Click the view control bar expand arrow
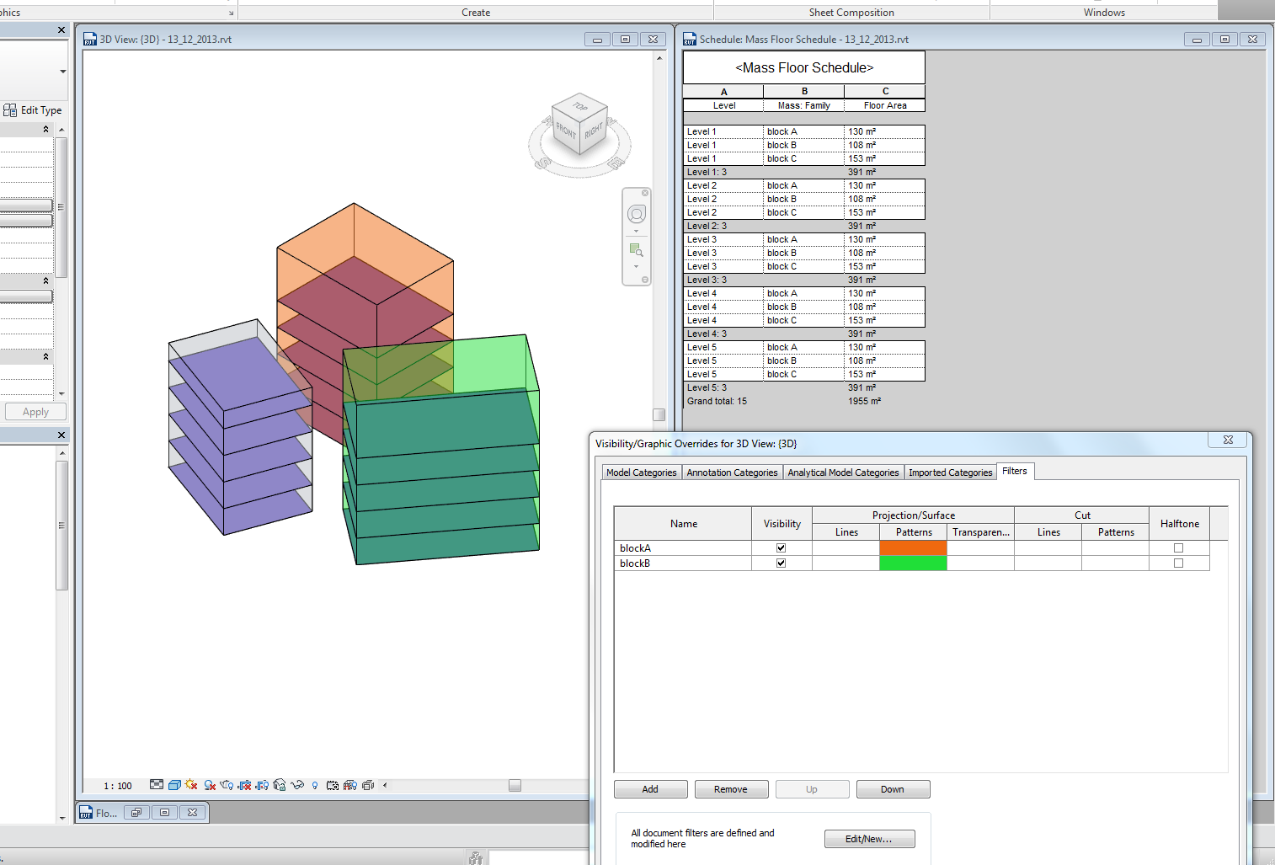Viewport: 1275px width, 865px height. [x=385, y=785]
